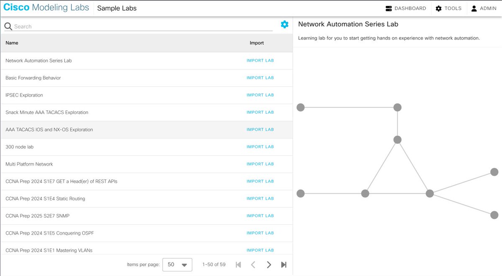The height and width of the screenshot is (276, 502).
Task: Click the lab preview title text
Action: click(x=348, y=24)
